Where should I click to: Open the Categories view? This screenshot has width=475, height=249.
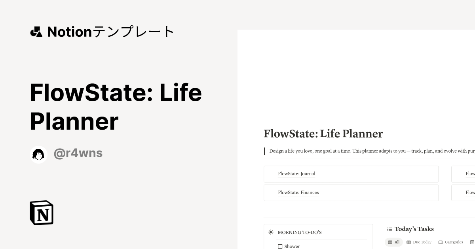click(x=454, y=242)
